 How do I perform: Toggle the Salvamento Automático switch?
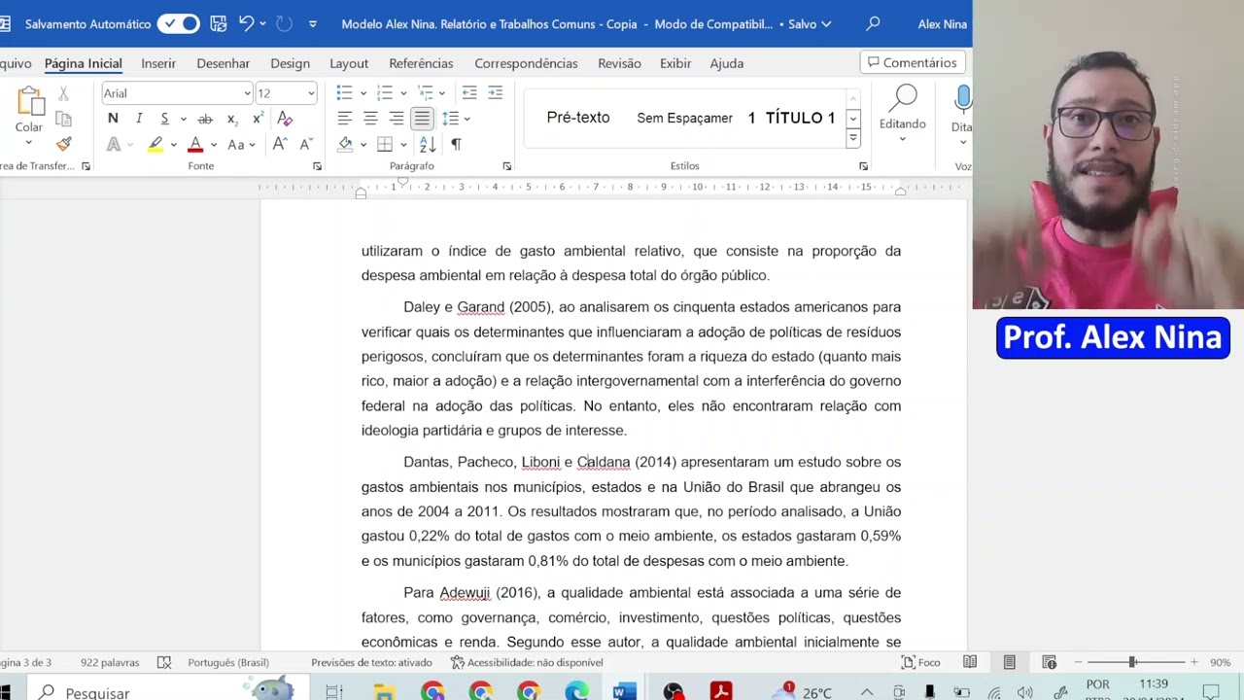pos(179,23)
